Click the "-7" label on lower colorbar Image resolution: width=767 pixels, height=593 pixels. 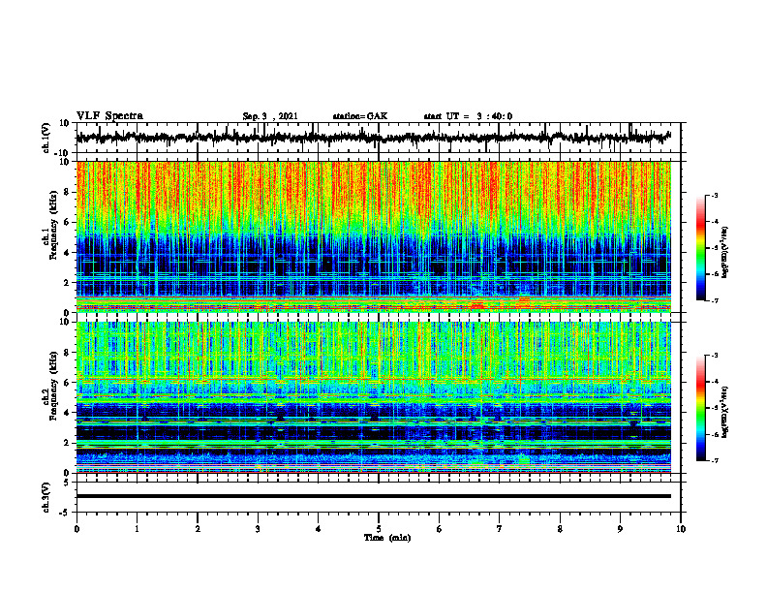coord(715,461)
